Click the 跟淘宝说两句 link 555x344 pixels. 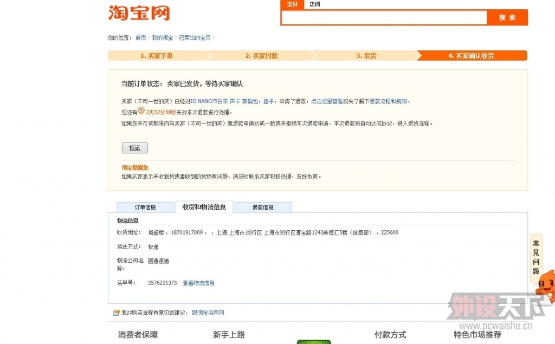[208, 313]
